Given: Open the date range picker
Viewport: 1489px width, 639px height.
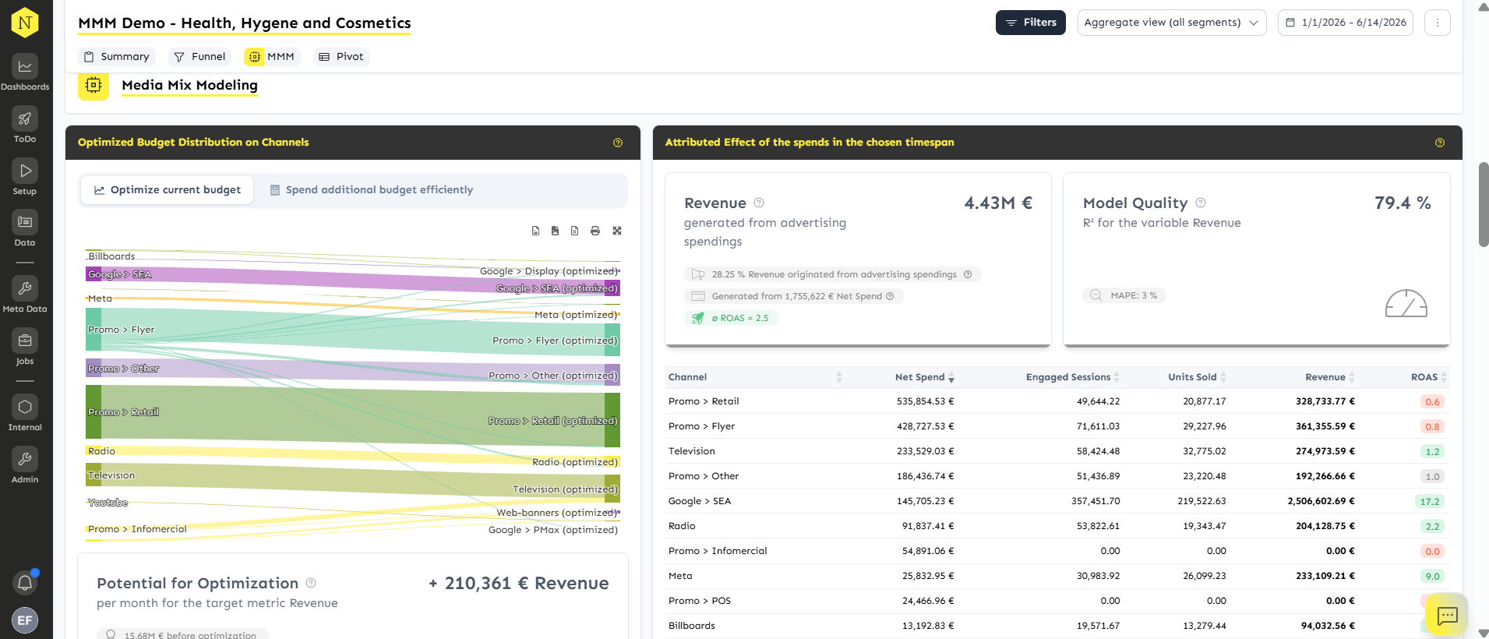Looking at the screenshot, I should point(1346,23).
